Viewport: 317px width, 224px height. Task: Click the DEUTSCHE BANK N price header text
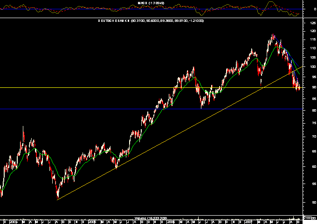pyautogui.click(x=151, y=20)
